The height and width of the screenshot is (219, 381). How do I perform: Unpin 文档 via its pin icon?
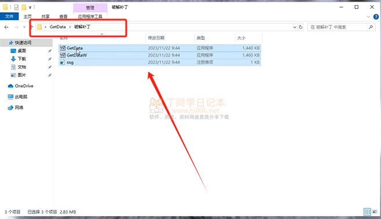50,67
